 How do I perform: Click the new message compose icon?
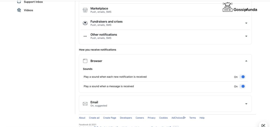(263, 125)
